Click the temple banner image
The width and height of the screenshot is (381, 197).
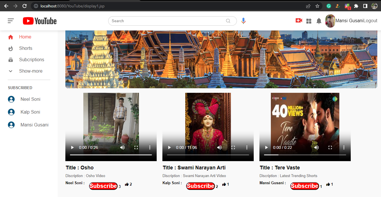pyautogui.click(x=221, y=59)
